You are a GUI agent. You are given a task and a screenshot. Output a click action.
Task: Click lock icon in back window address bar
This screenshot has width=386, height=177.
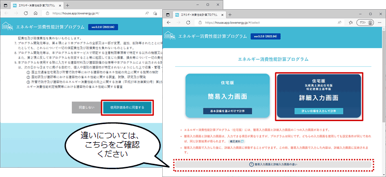pos(48,13)
